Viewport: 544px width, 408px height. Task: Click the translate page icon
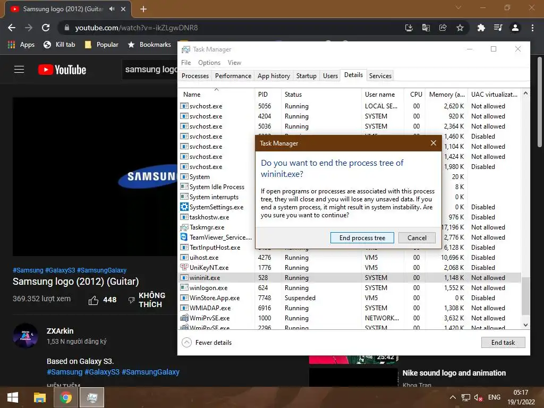point(426,28)
